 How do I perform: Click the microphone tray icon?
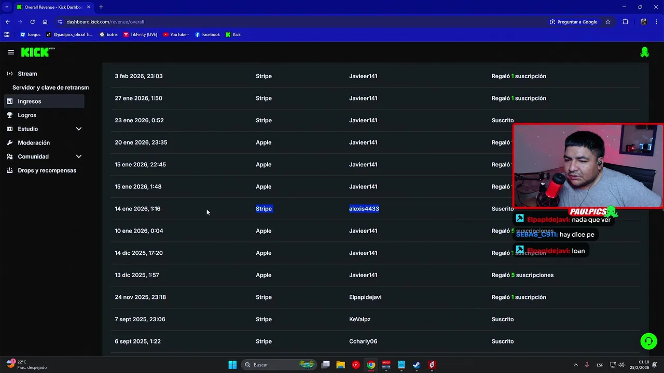click(587, 365)
